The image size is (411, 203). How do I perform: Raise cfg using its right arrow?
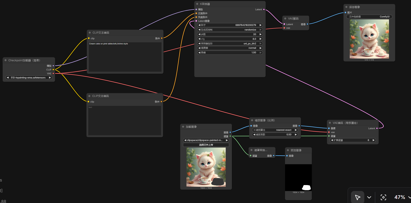pyautogui.click(x=260, y=39)
